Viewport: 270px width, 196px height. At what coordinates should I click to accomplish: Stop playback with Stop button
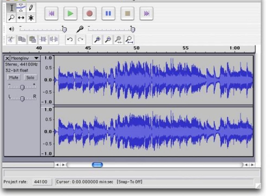click(x=127, y=14)
